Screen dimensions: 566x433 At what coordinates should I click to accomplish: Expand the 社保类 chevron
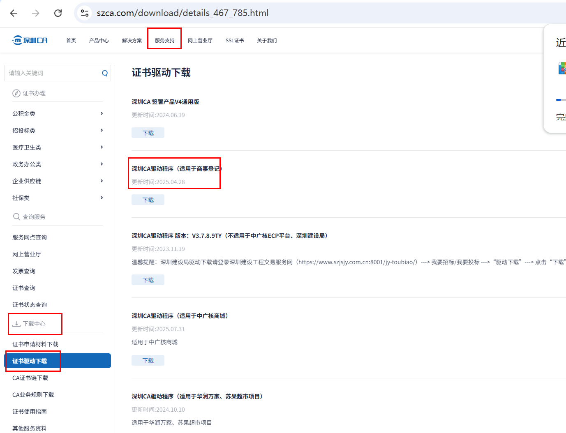(x=102, y=198)
